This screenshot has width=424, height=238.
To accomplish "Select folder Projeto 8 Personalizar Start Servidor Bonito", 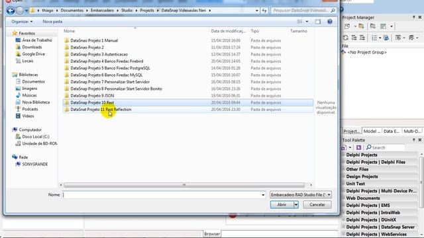I will point(116,89).
